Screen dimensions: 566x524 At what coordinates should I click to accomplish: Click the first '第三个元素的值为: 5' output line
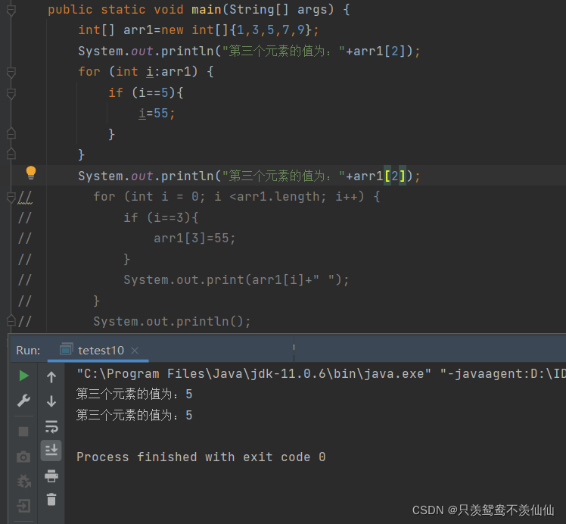click(x=134, y=395)
